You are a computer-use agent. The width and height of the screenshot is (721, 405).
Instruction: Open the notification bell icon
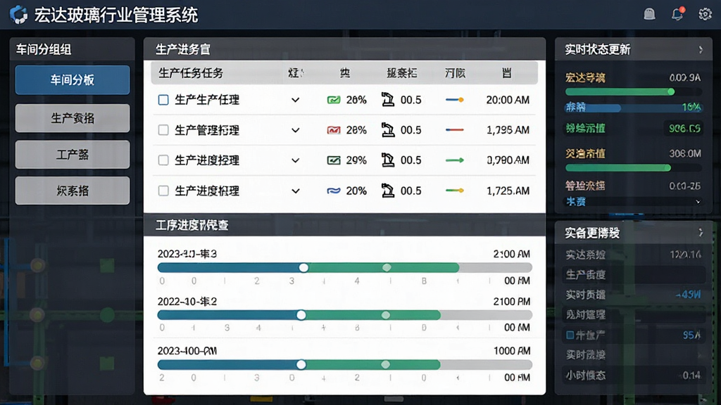(677, 14)
